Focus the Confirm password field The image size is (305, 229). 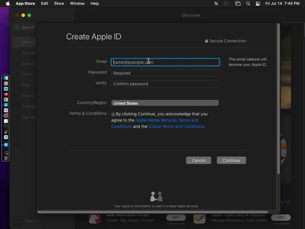pos(165,84)
